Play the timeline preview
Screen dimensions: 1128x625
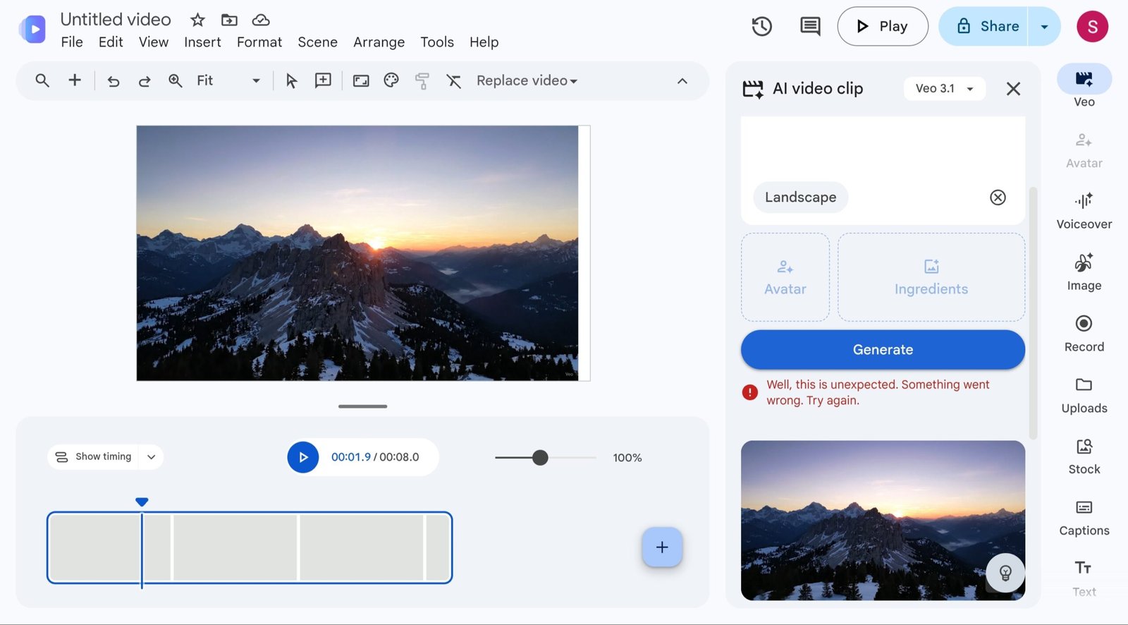(303, 457)
